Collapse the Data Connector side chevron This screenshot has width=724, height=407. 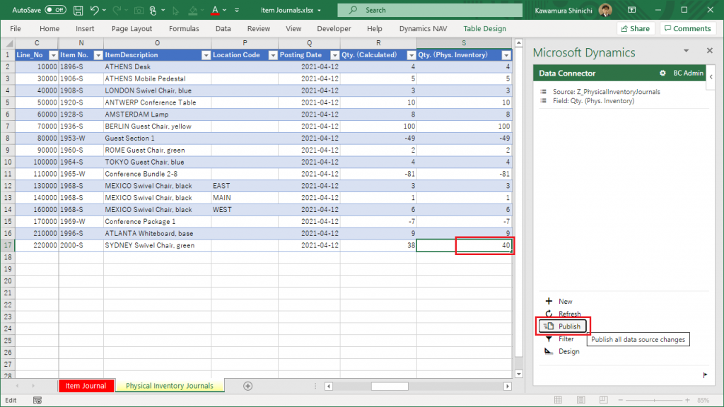711,77
